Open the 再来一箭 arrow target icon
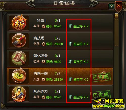Image resolution: width=126 pixels, height=110 pixels. tap(19, 76)
